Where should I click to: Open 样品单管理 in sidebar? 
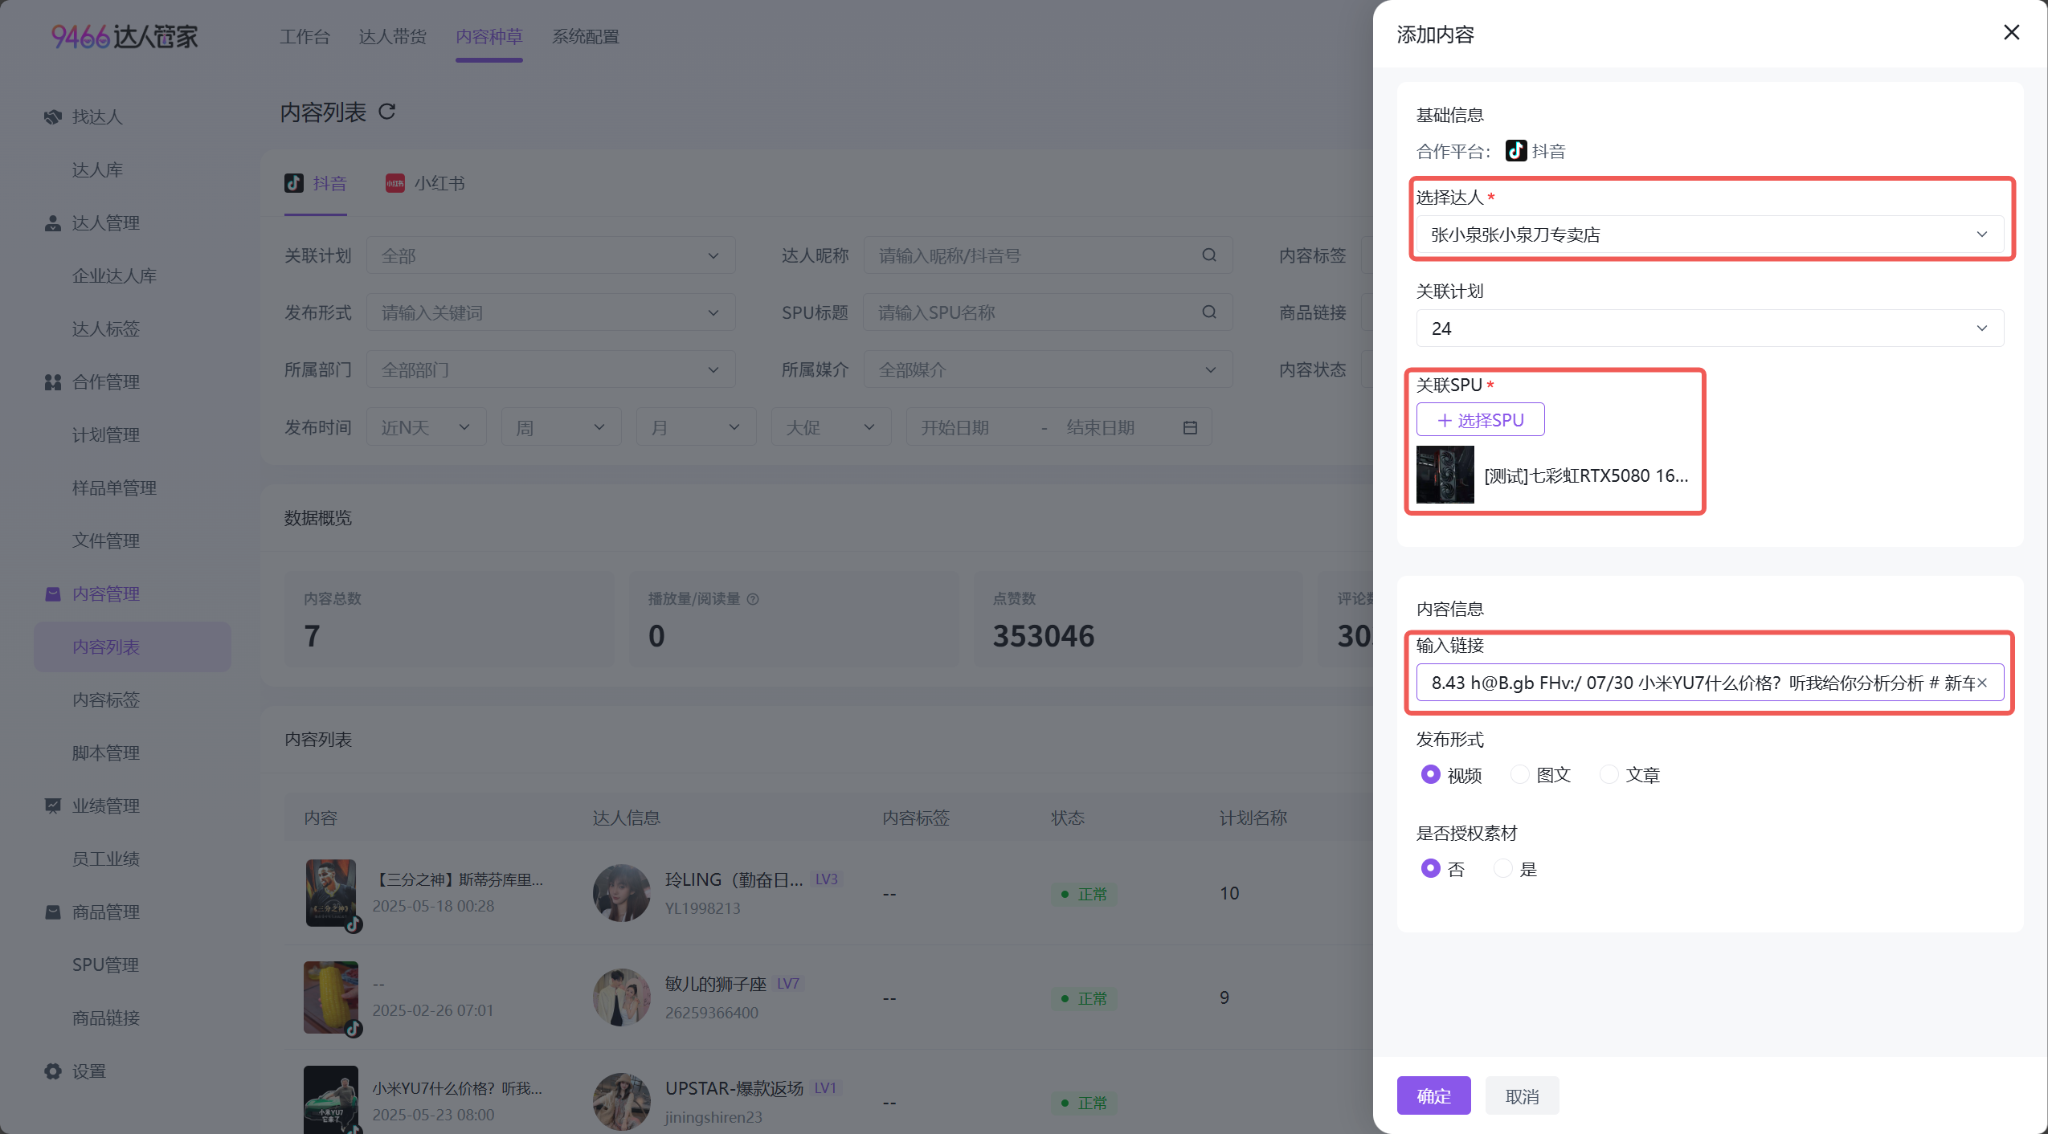[115, 488]
